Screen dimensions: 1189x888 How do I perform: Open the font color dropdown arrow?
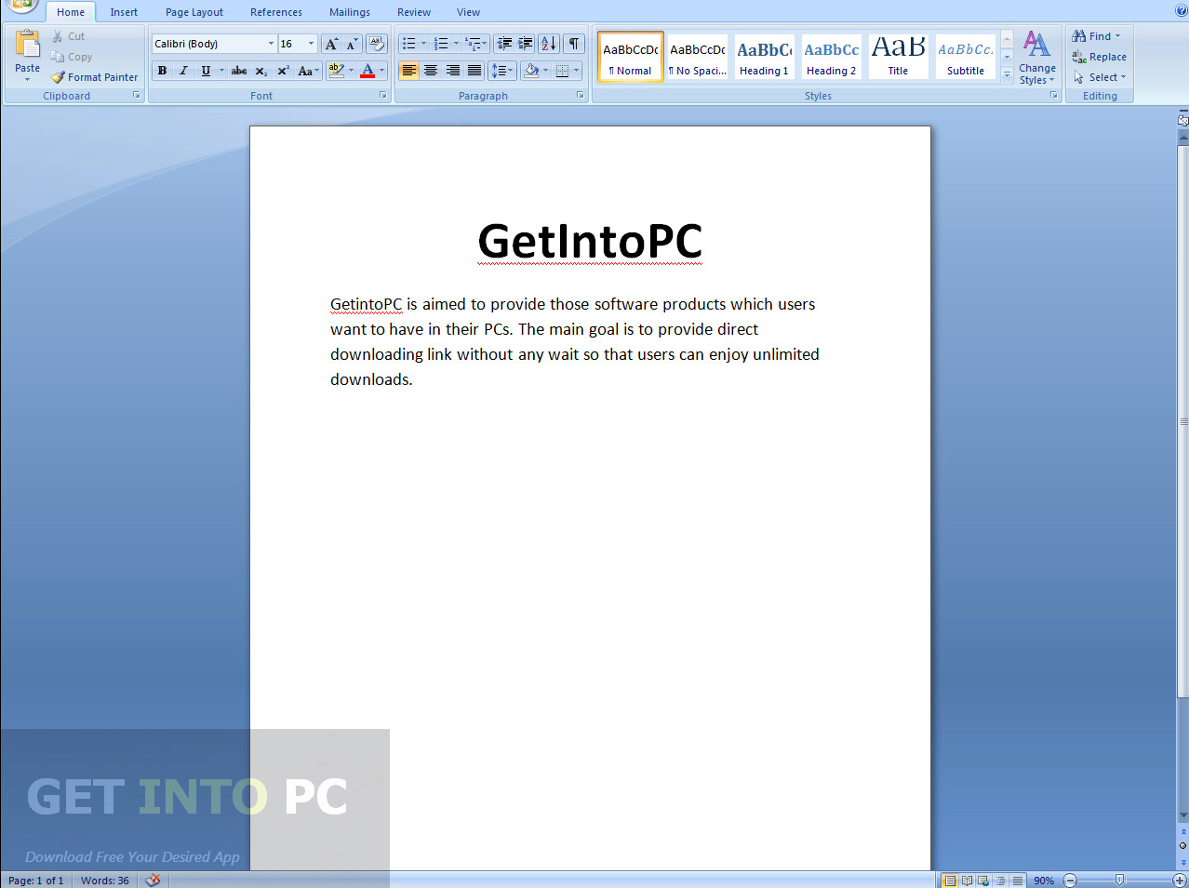point(381,71)
